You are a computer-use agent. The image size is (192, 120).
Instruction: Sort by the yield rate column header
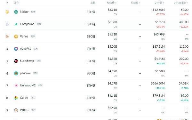coord(136,3)
